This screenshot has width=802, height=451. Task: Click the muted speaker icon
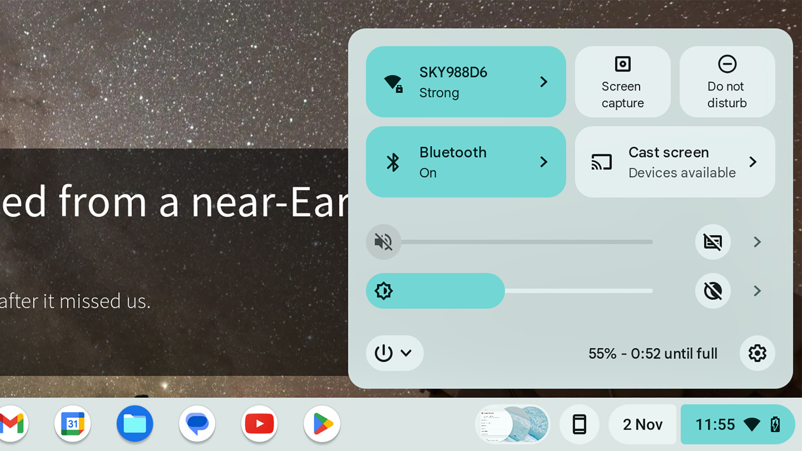[383, 242]
